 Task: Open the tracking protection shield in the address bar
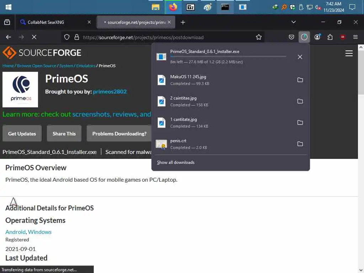point(67,37)
